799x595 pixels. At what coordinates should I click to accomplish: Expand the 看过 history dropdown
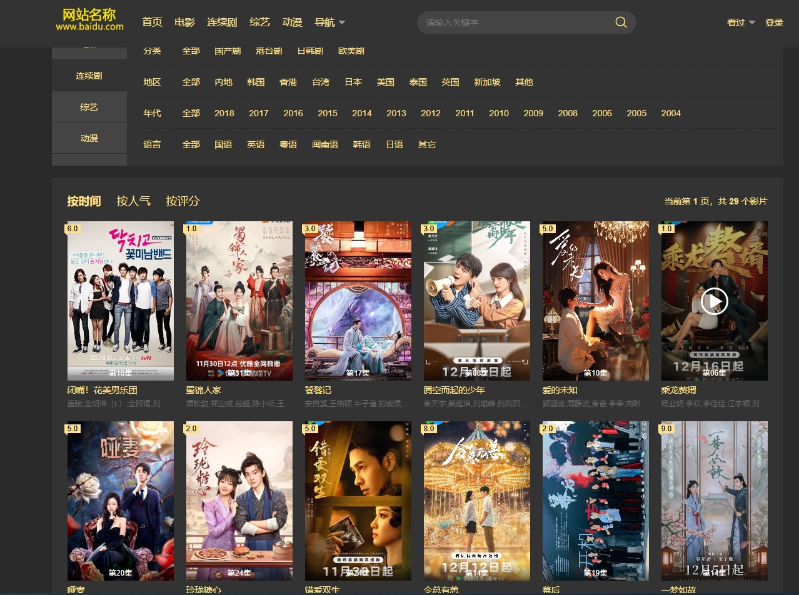(x=741, y=22)
